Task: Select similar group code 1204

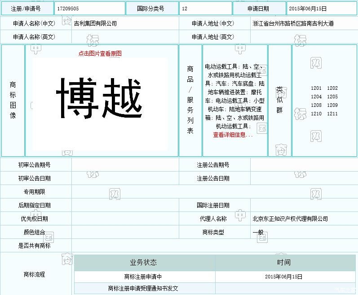Action: [316, 97]
